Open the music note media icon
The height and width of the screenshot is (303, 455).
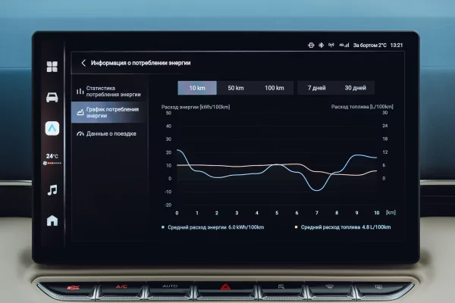(52, 190)
